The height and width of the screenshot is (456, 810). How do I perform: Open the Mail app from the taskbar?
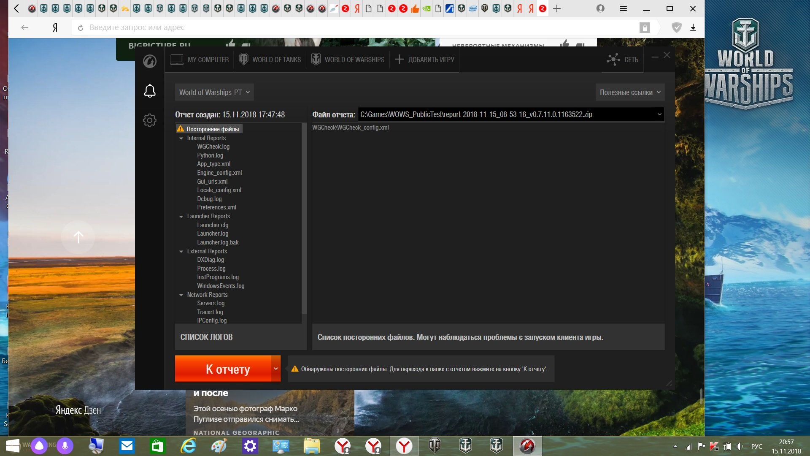[127, 446]
